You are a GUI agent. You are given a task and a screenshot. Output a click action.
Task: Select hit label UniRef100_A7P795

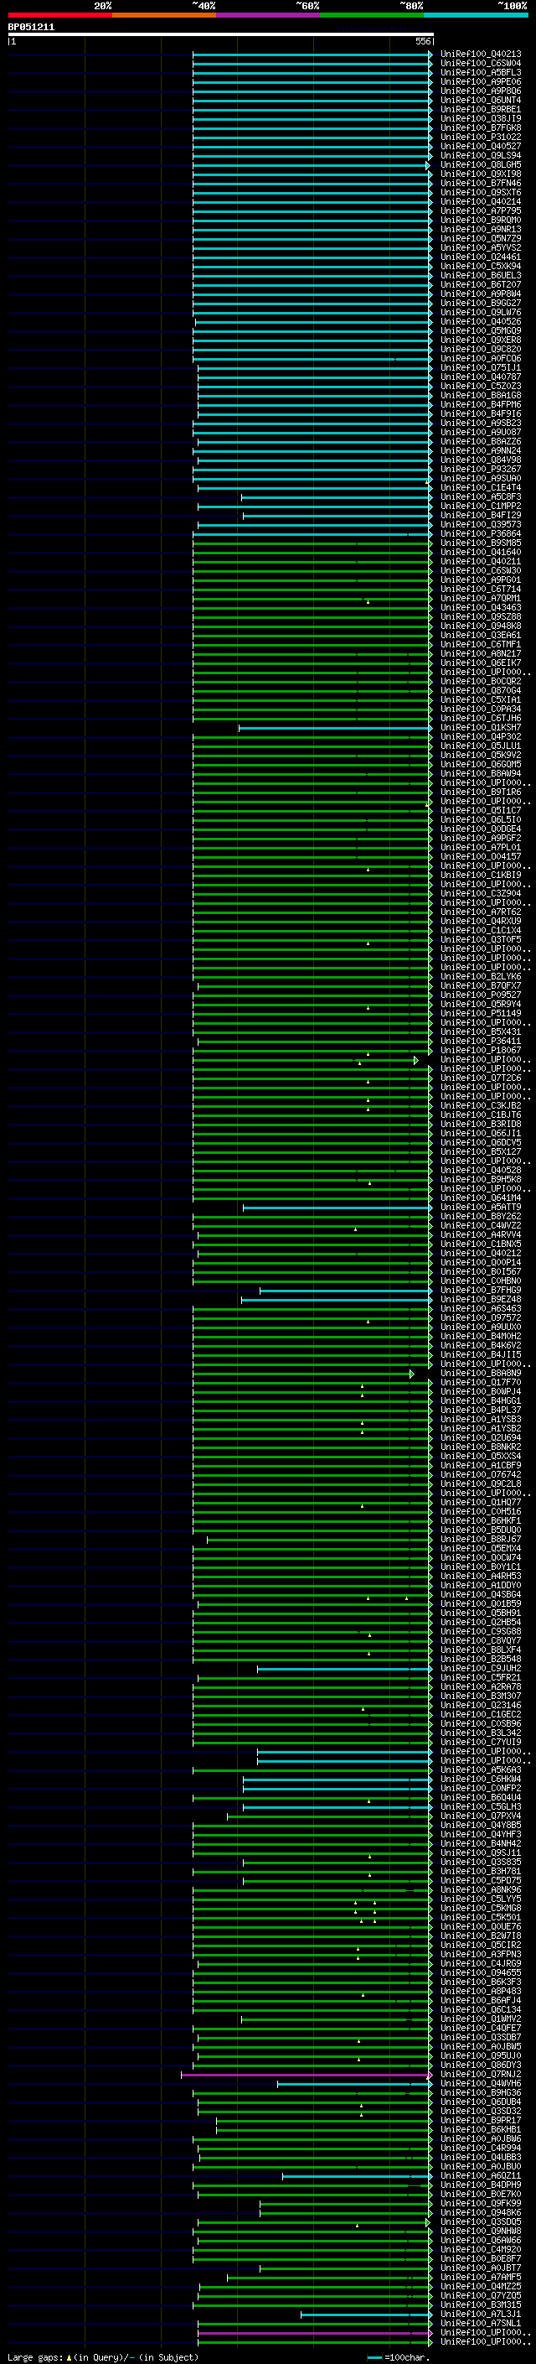point(481,211)
